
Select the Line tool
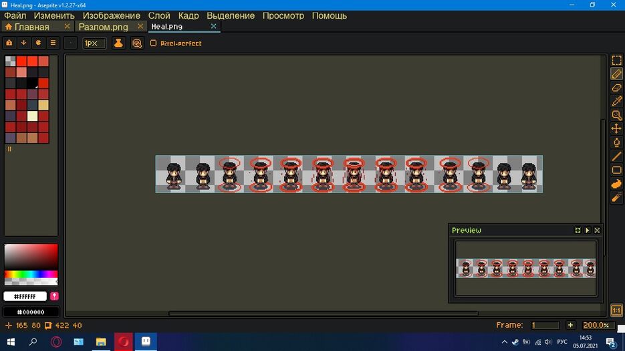pyautogui.click(x=616, y=156)
